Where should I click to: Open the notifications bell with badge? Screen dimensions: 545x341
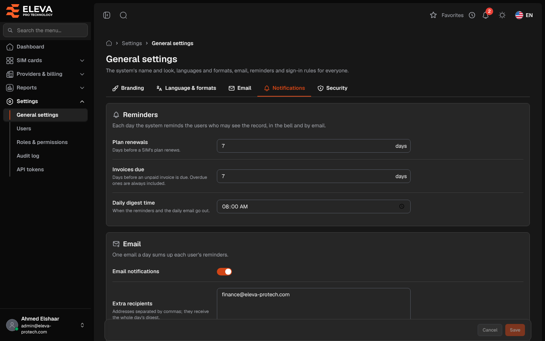pos(486,15)
